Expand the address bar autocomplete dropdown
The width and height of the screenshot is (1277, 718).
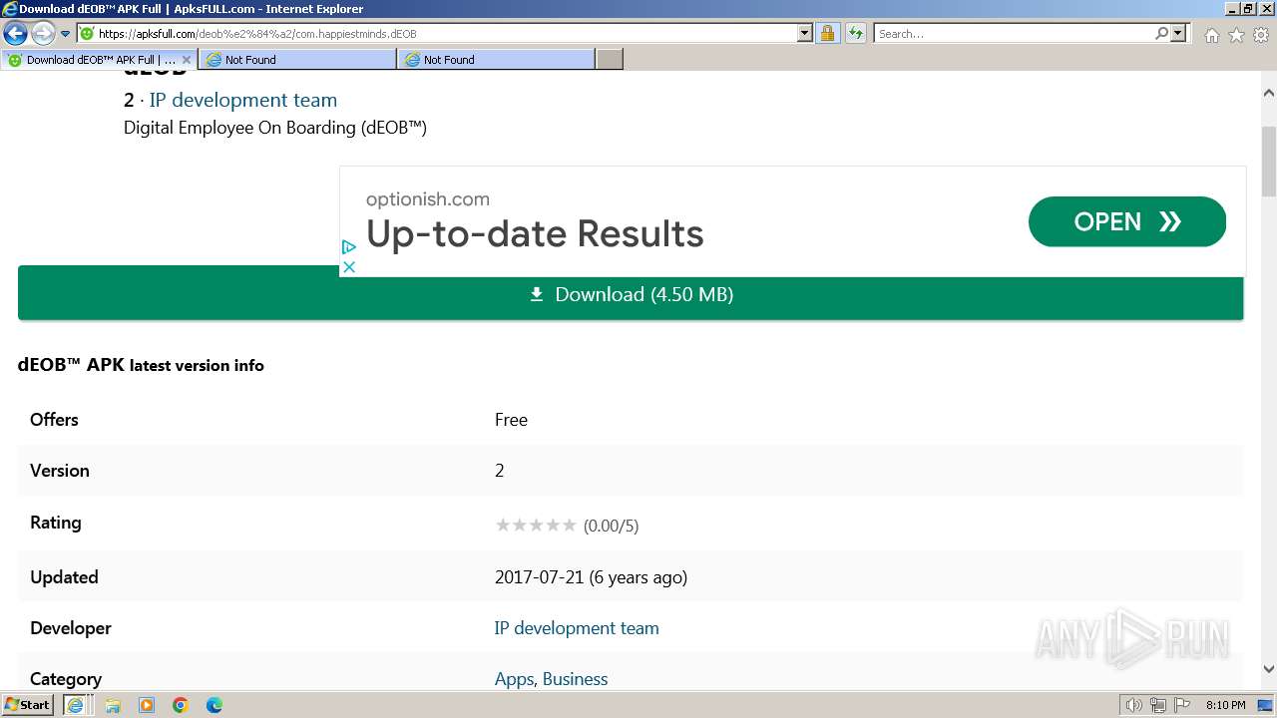point(805,33)
